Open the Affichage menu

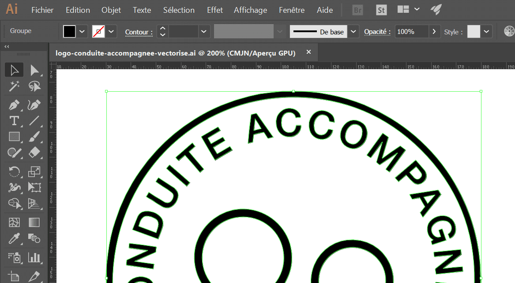pos(250,10)
